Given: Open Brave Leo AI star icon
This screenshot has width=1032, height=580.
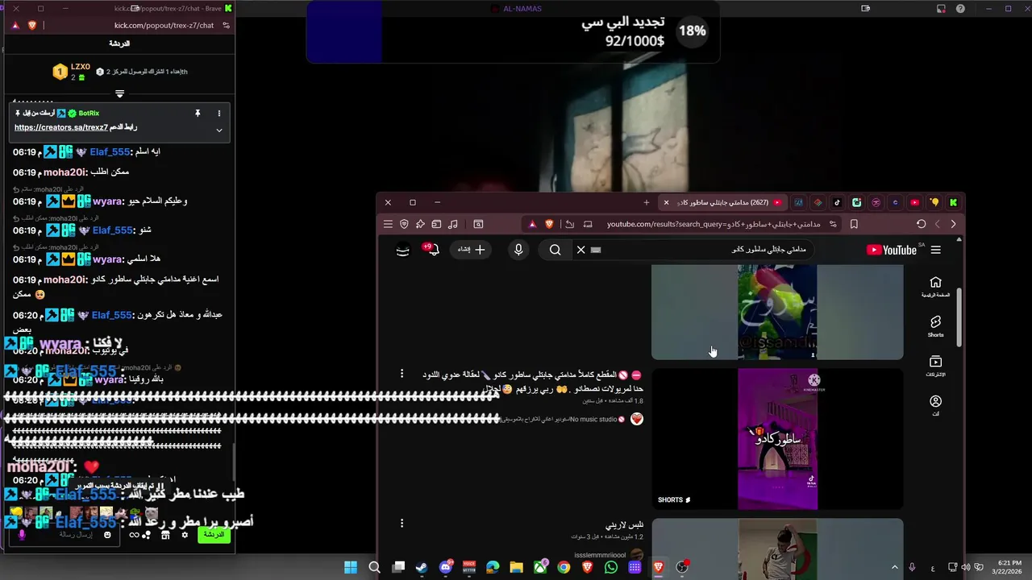Looking at the screenshot, I should [x=420, y=224].
